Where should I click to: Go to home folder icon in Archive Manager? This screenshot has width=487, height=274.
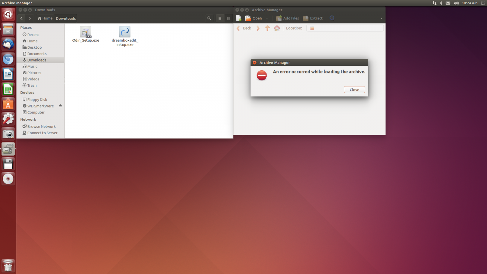(277, 28)
